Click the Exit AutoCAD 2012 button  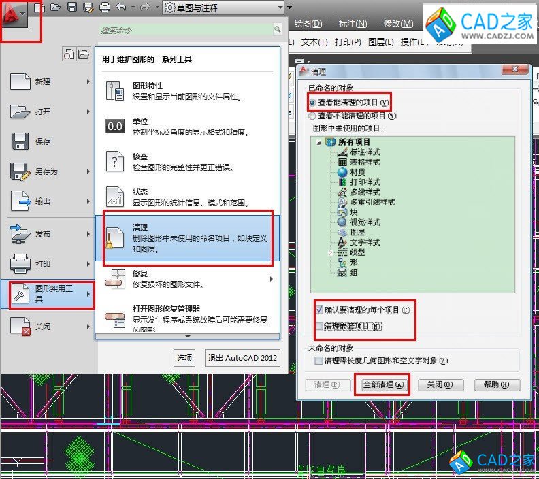(x=242, y=358)
